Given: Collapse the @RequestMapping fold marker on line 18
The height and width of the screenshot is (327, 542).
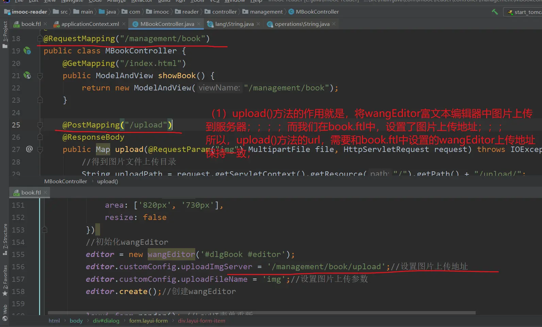Looking at the screenshot, I should (40, 39).
